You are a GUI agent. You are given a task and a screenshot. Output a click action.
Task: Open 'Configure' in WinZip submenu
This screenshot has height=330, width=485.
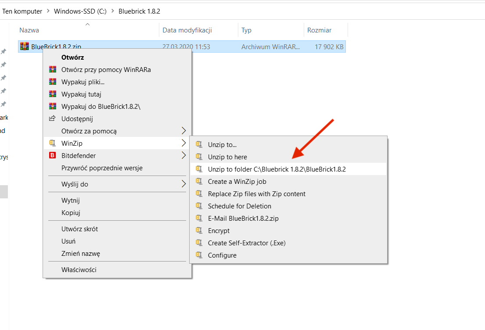(288, 255)
